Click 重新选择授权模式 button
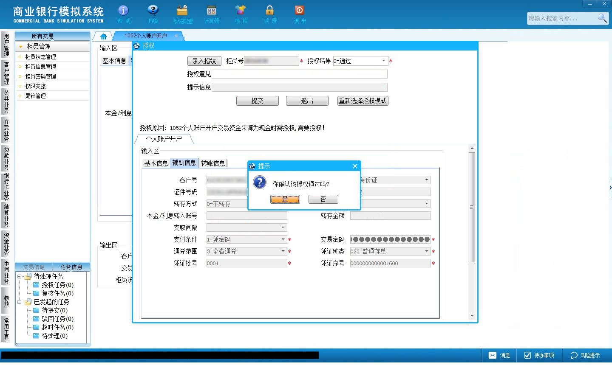This screenshot has height=365, width=612. point(363,101)
